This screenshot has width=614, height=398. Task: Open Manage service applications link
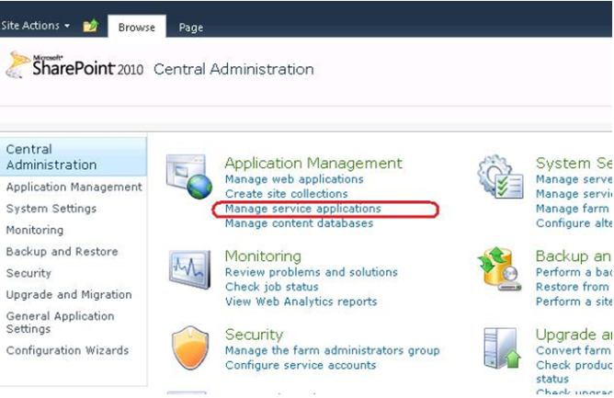click(x=302, y=210)
